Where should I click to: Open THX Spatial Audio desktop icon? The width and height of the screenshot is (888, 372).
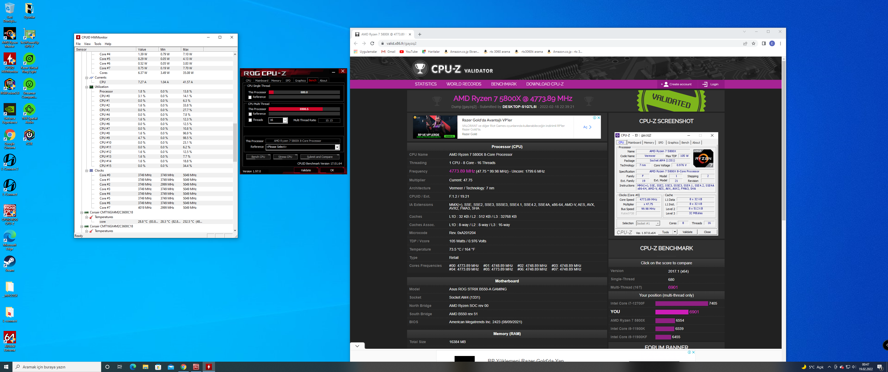[29, 113]
